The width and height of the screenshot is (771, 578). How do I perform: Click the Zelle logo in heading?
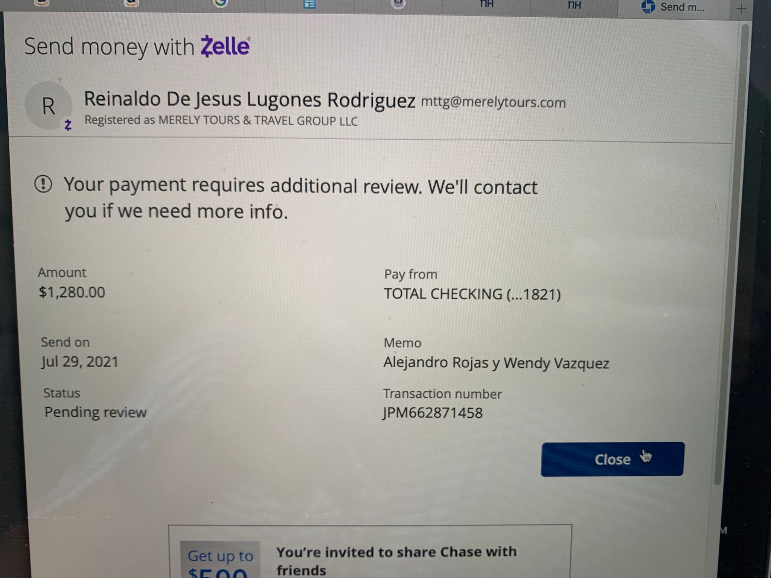click(225, 46)
